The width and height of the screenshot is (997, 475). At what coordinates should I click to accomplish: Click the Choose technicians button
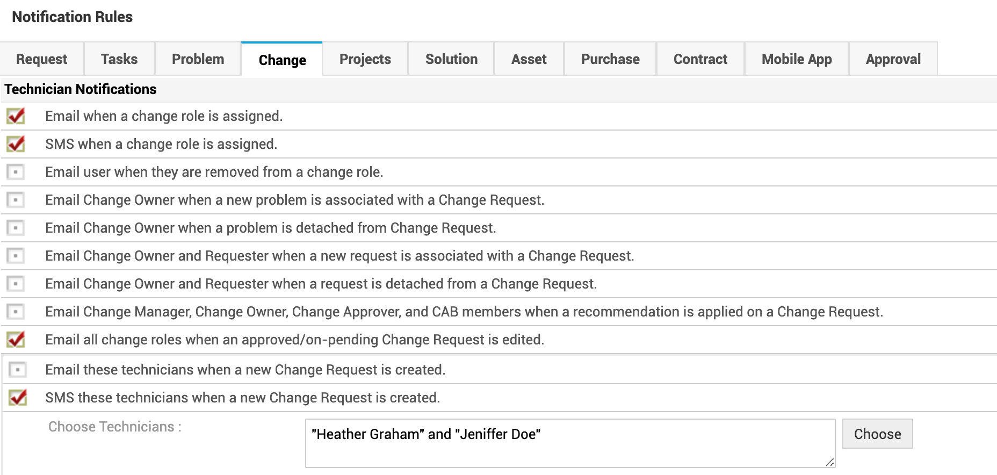(x=877, y=434)
